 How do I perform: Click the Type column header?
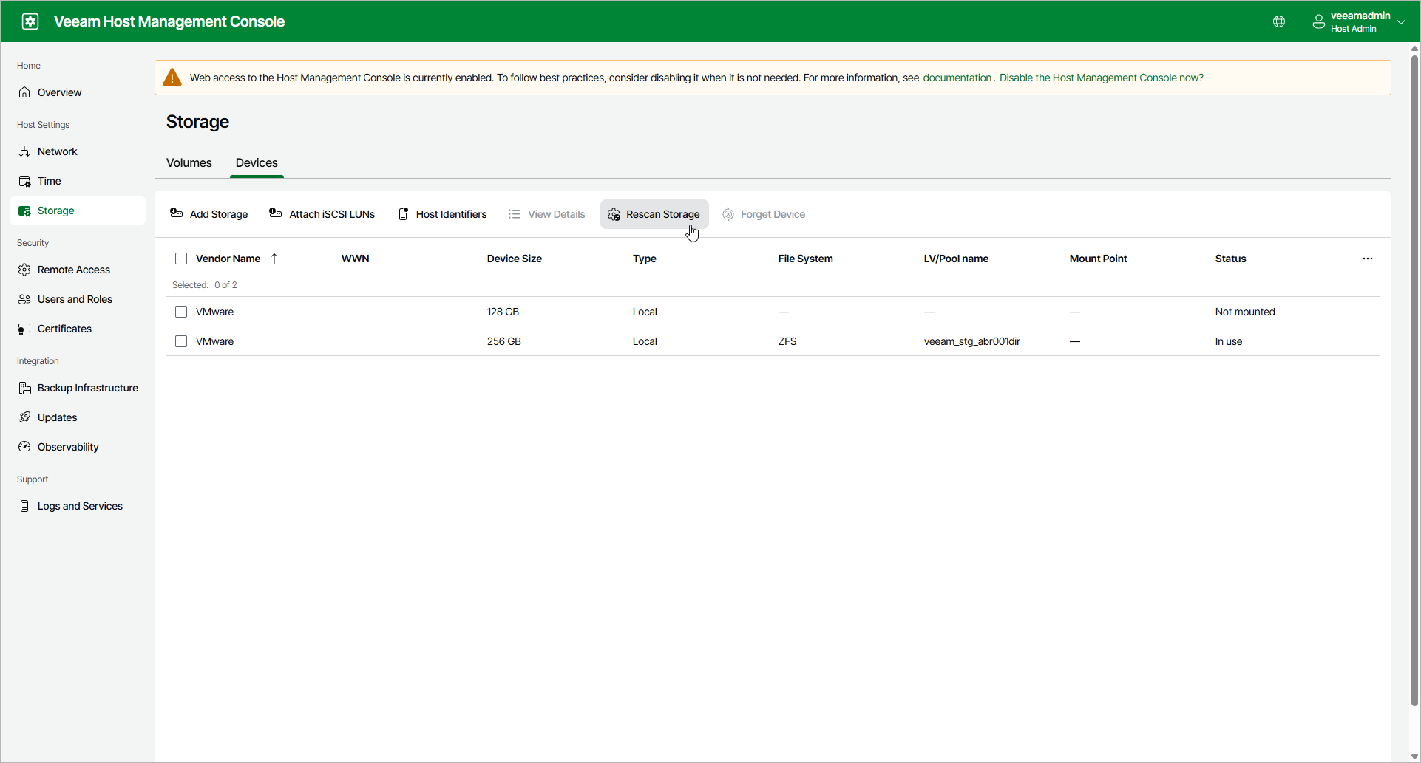tap(645, 259)
